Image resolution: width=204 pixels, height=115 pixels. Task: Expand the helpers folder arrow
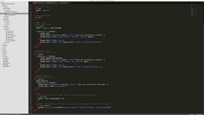coord(3,17)
